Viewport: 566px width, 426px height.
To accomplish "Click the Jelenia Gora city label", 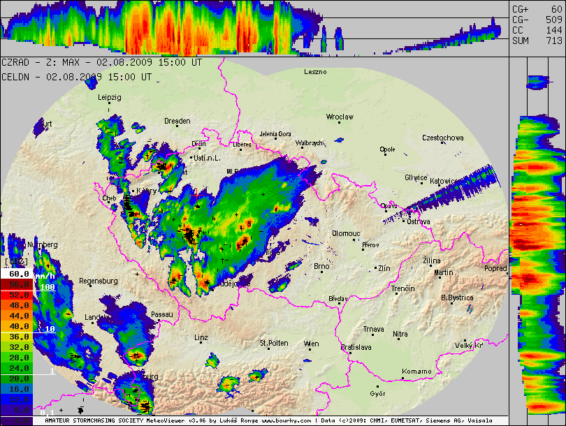I will tap(275, 134).
